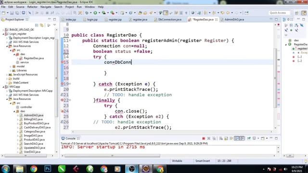308x173 pixels.
Task: Toggle Mark Occurrences in the toolbar
Action: pyautogui.click(x=166, y=13)
